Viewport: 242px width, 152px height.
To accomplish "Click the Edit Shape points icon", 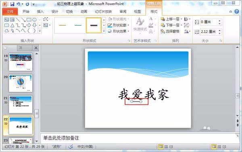I will pyautogui.click(x=46, y=19).
